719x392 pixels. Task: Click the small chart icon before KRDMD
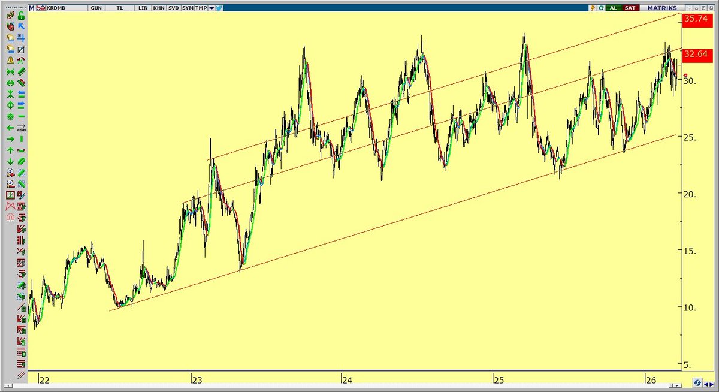pos(41,8)
